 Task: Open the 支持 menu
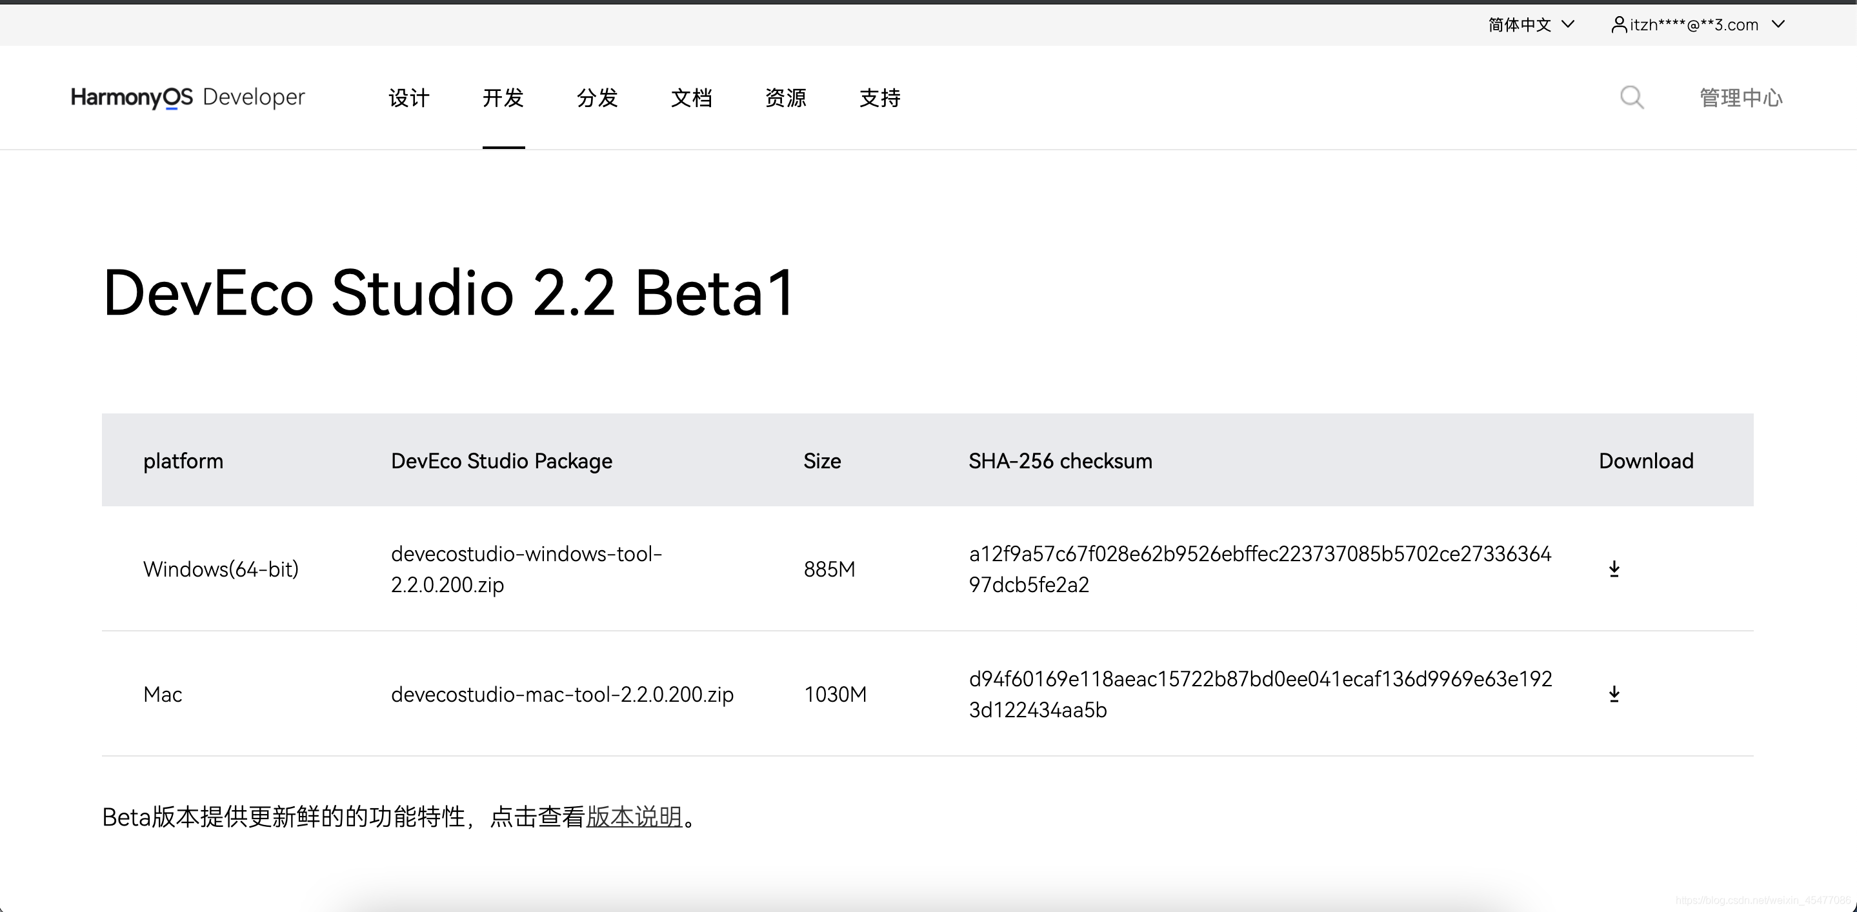[x=880, y=97]
